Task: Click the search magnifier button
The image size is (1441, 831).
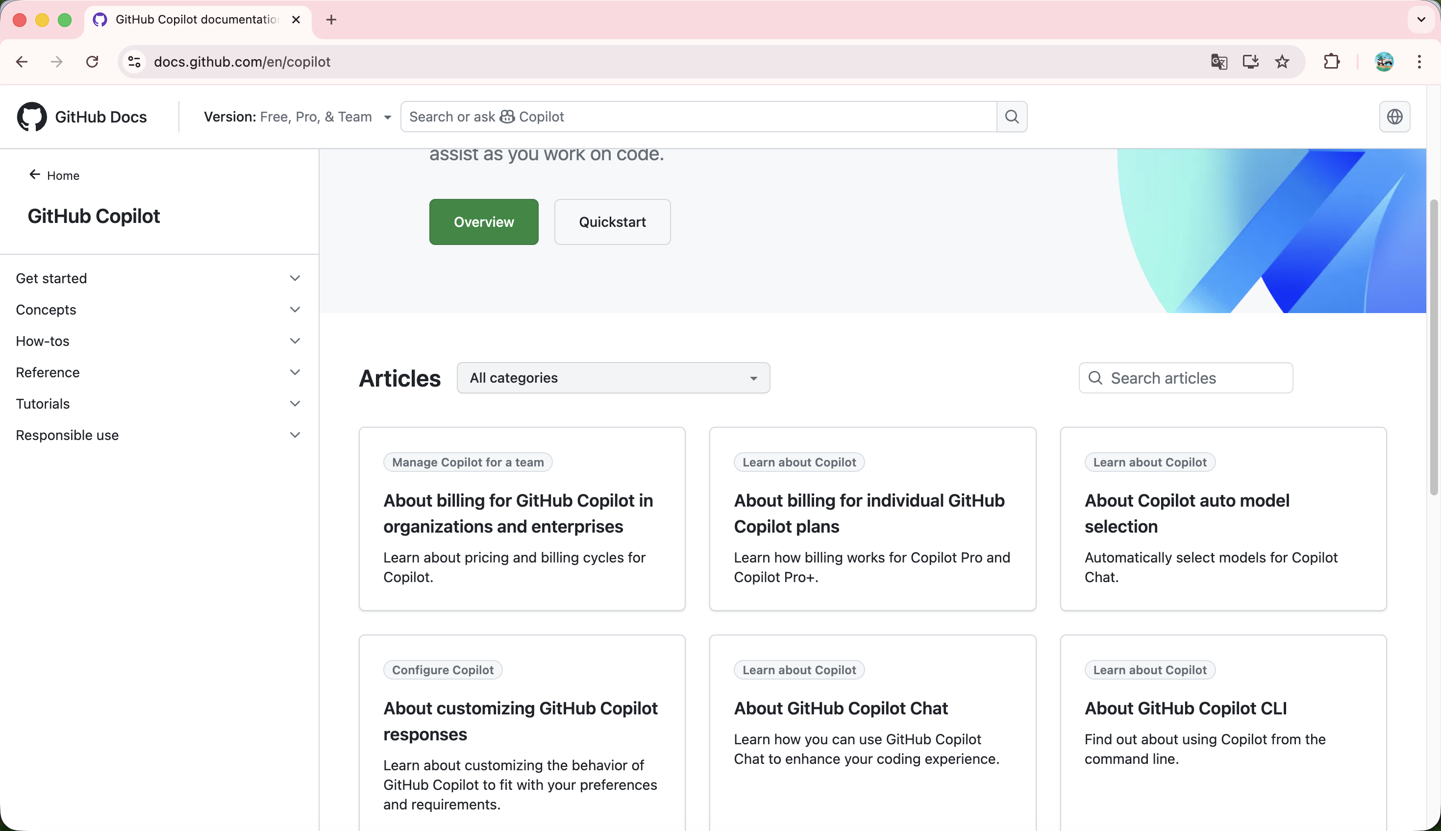Action: point(1012,117)
